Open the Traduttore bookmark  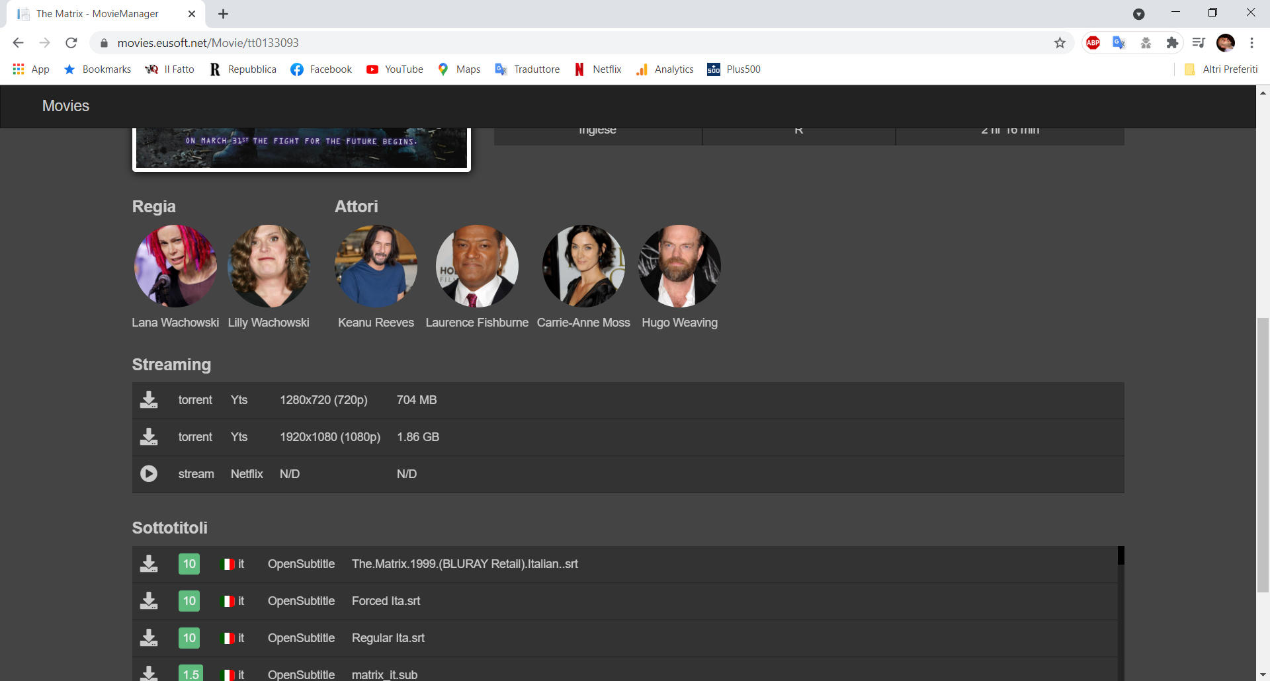click(527, 69)
